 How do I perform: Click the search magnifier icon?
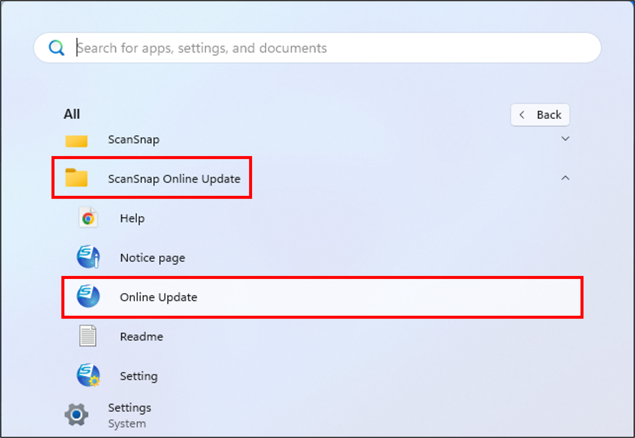pos(56,48)
